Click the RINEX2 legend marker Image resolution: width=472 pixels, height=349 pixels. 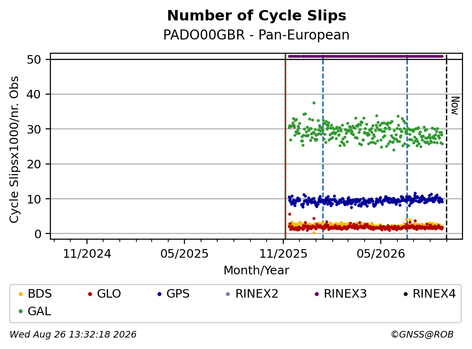coord(228,294)
